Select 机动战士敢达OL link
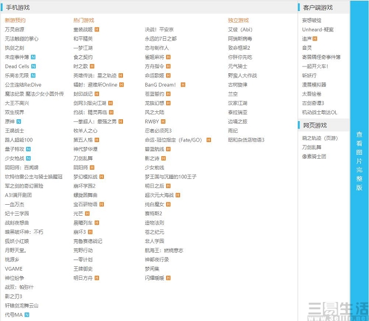Viewport: 369px width, 321px height. click(320, 113)
